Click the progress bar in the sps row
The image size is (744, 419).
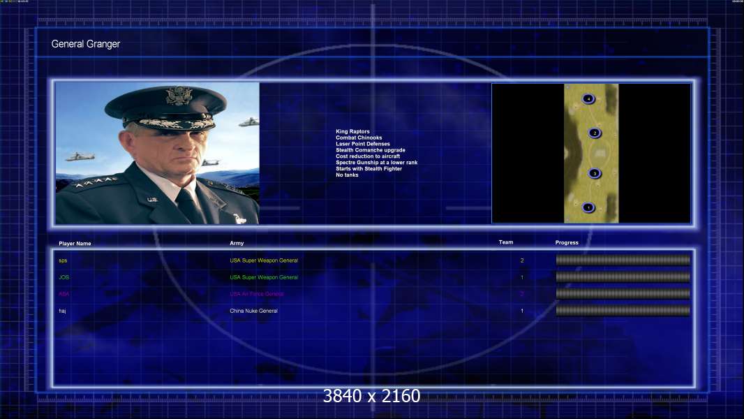[x=623, y=260]
